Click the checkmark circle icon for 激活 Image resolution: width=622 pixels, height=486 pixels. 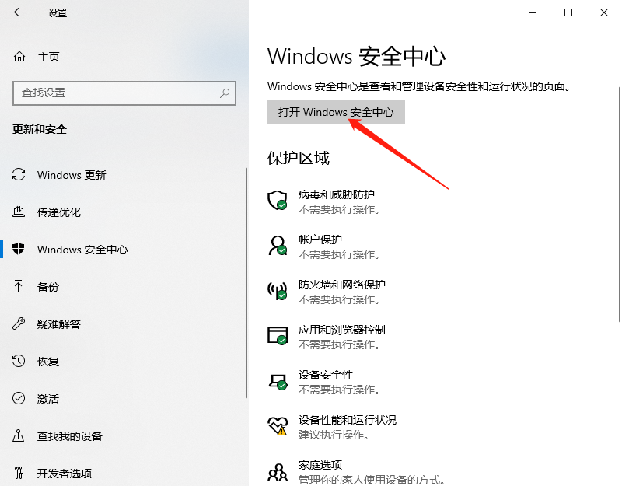(x=19, y=398)
